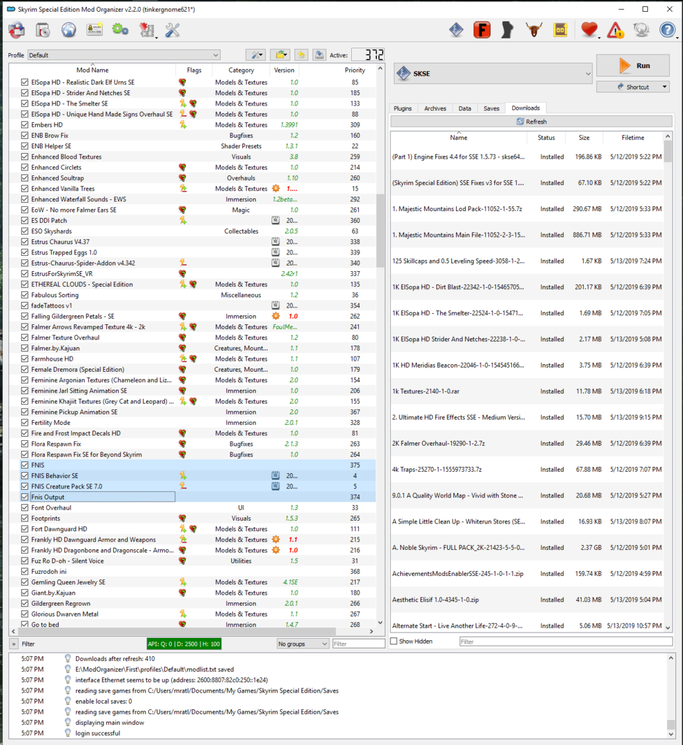This screenshot has width=683, height=745.
Task: Launch the bull skull shortcut icon
Action: (534, 30)
